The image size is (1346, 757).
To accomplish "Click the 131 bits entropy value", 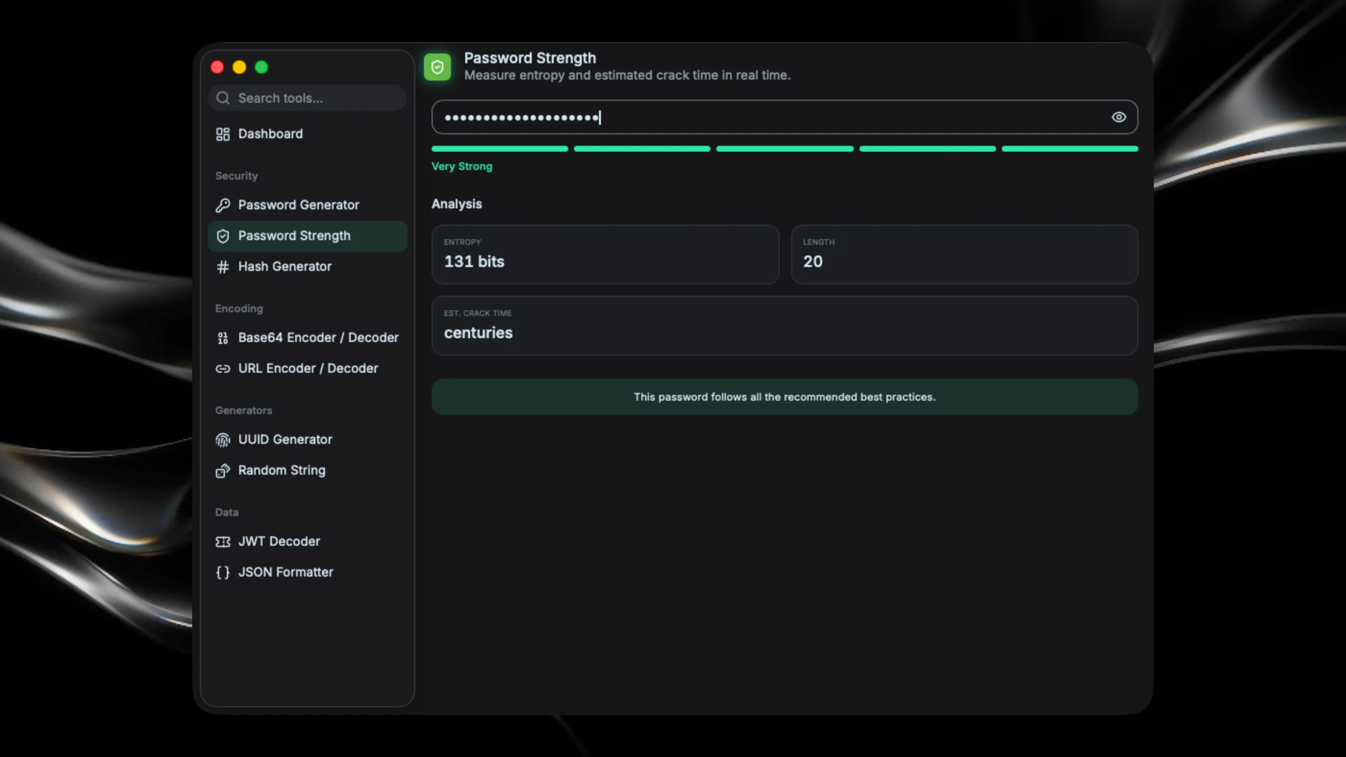I will pyautogui.click(x=474, y=261).
